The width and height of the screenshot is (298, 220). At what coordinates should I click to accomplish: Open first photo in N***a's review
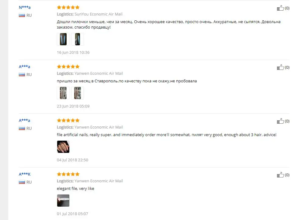[x=63, y=39]
